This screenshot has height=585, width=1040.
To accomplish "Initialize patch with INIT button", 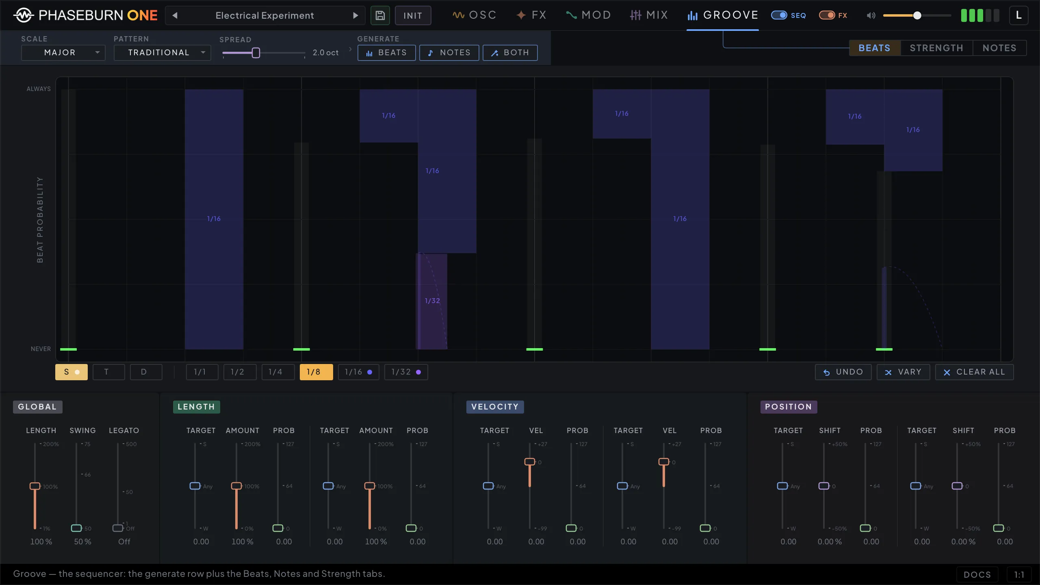I will click(x=413, y=15).
